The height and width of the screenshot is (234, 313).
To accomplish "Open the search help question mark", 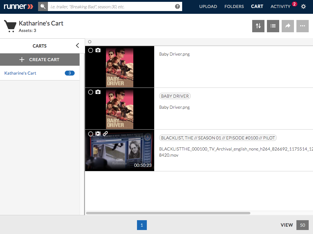I will tap(177, 6).
